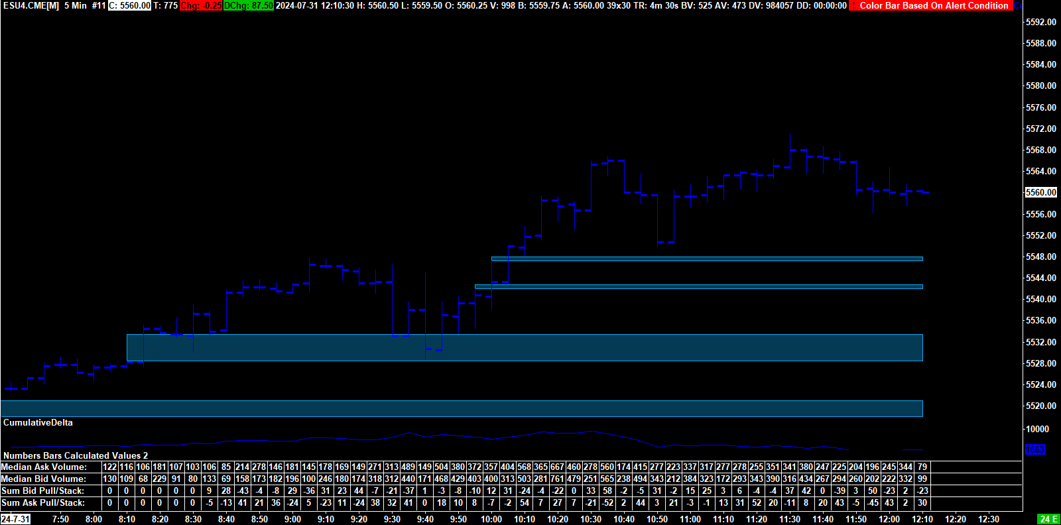Image resolution: width=1061 pixels, height=525 pixels.
Task: Select the Numbers Bars Calculated Values 2 label
Action: [76, 455]
